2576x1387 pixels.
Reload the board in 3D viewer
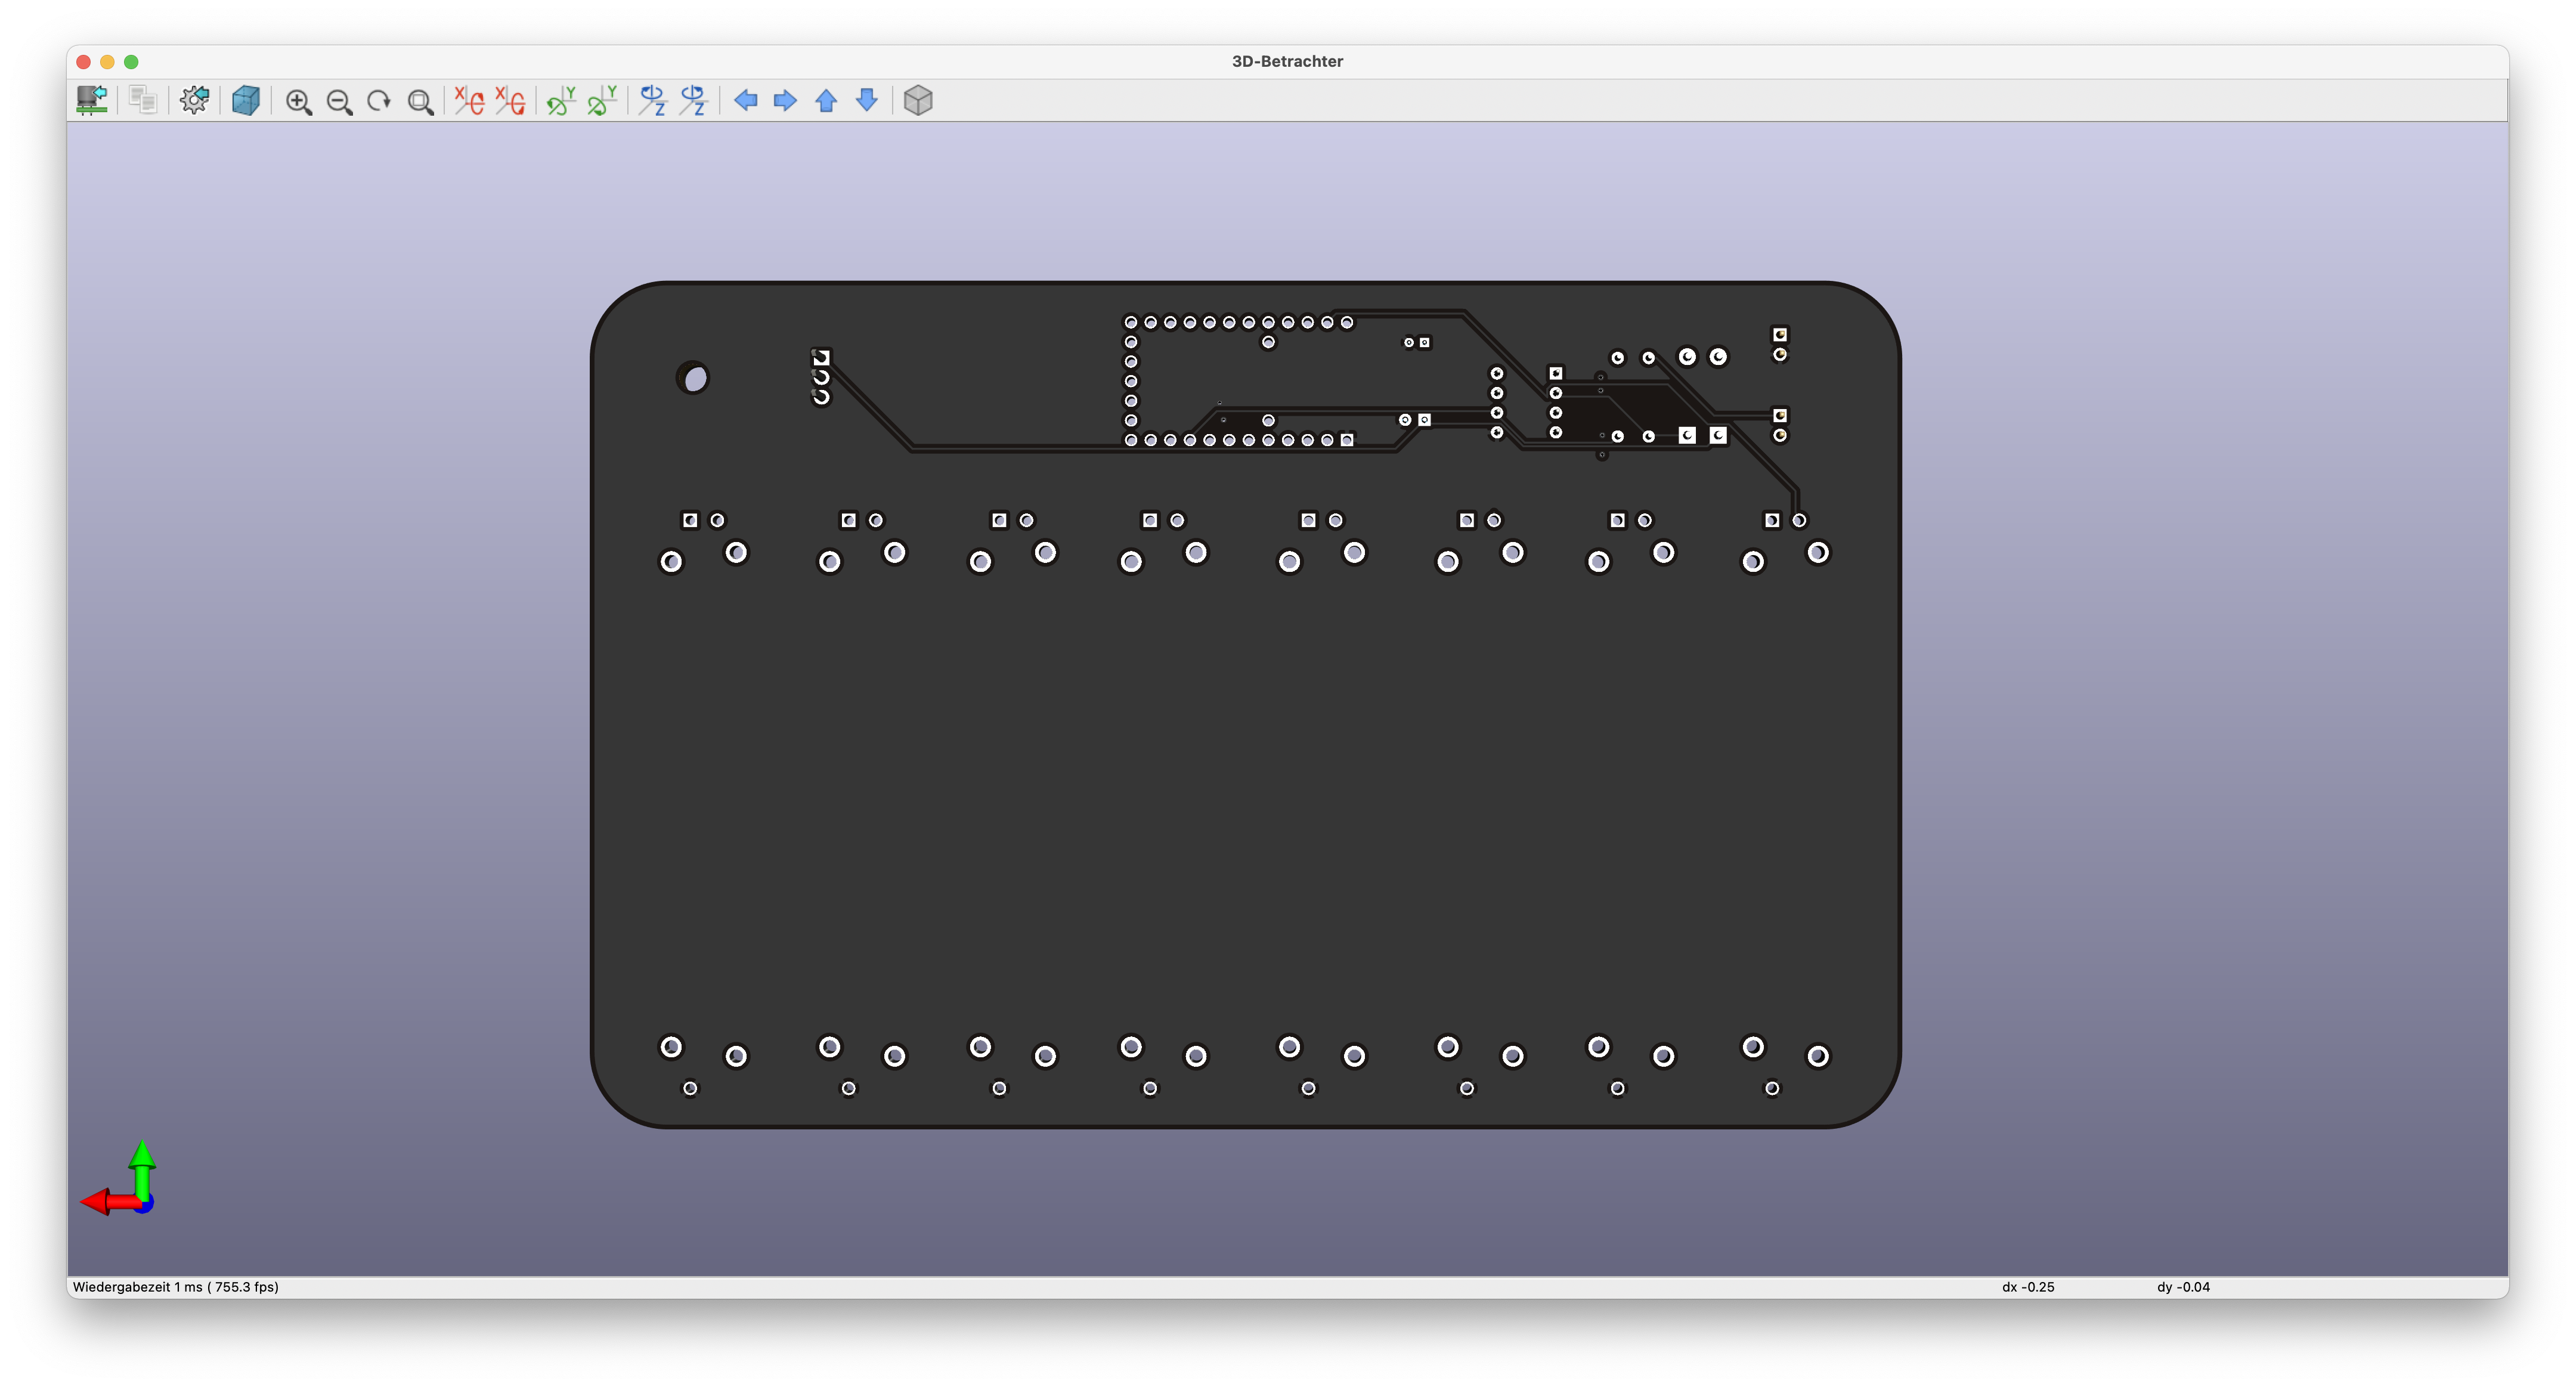point(92,100)
